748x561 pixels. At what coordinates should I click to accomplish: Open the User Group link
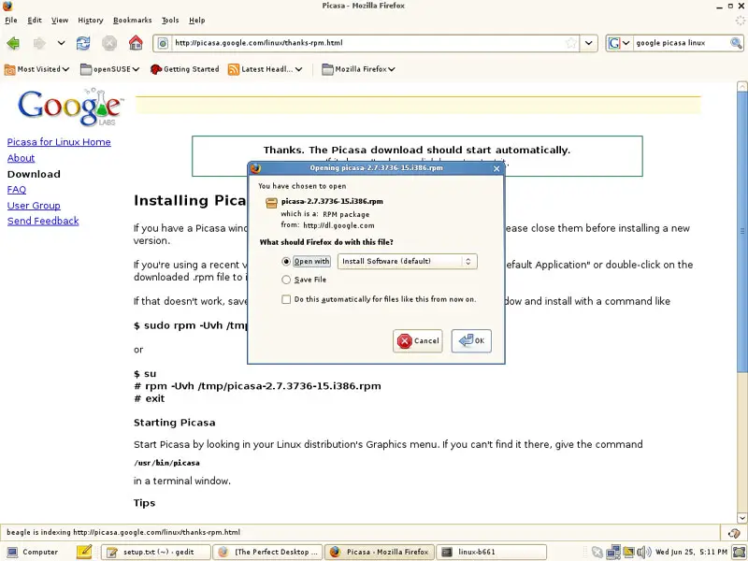pos(34,206)
